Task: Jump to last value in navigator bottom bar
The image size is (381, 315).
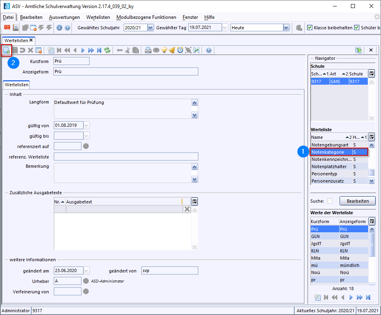Action: click(368, 297)
